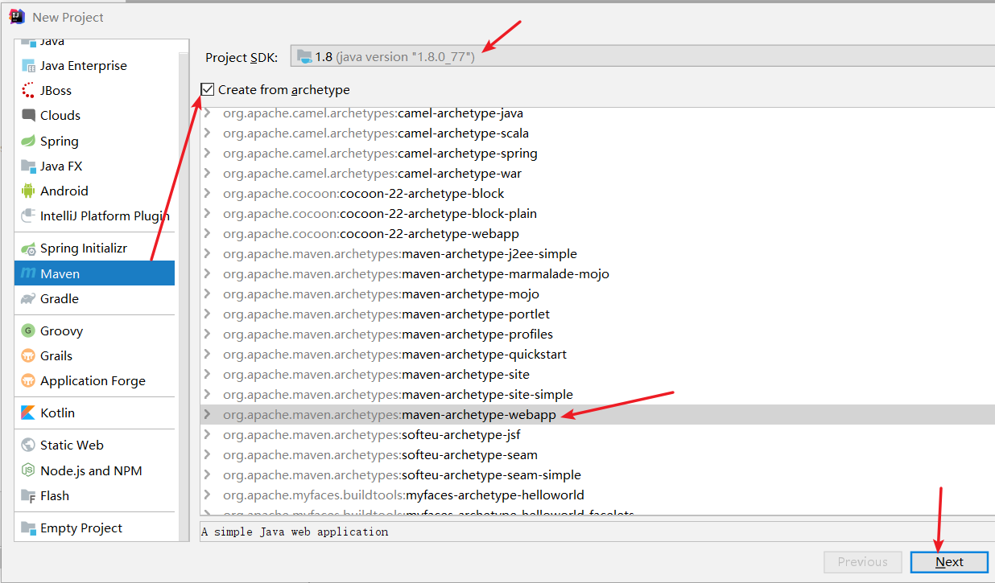
Task: Select maven-archetype-site row
Action: [597, 375]
